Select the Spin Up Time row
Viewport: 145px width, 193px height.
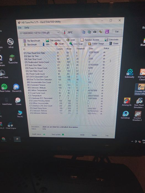coord(65,56)
